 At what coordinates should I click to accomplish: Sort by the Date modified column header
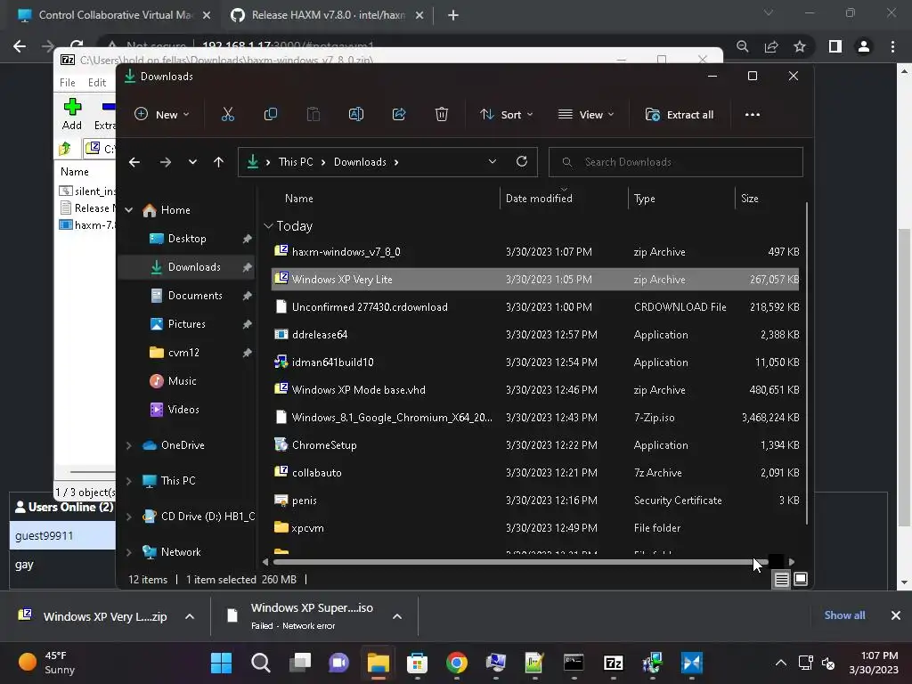[539, 199]
